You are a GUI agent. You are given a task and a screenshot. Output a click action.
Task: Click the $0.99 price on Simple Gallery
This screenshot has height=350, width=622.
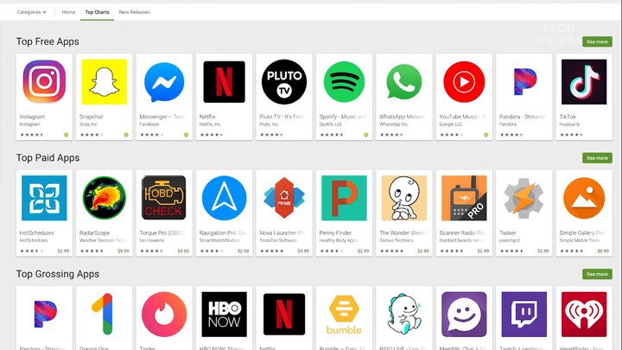(603, 251)
